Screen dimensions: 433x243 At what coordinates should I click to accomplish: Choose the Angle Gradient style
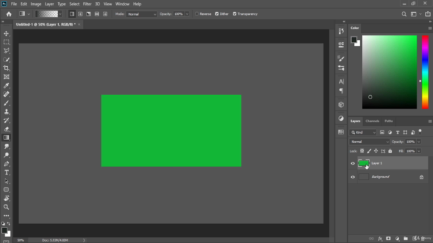click(x=89, y=14)
